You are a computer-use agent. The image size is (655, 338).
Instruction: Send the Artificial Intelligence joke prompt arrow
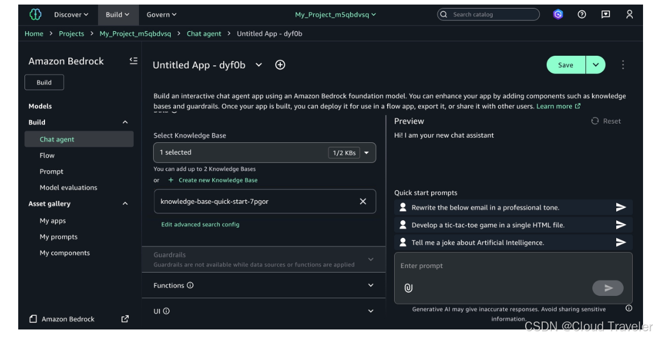[x=621, y=242]
